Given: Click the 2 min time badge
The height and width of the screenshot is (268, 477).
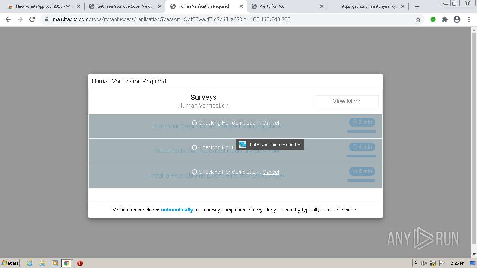Looking at the screenshot, I should click(x=362, y=122).
